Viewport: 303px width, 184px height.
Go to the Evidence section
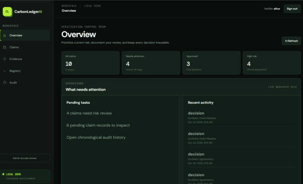(25, 59)
